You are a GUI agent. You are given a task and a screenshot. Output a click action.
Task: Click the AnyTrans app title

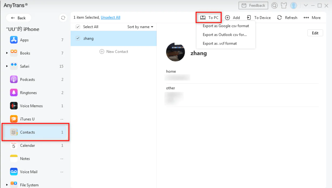[16, 5]
